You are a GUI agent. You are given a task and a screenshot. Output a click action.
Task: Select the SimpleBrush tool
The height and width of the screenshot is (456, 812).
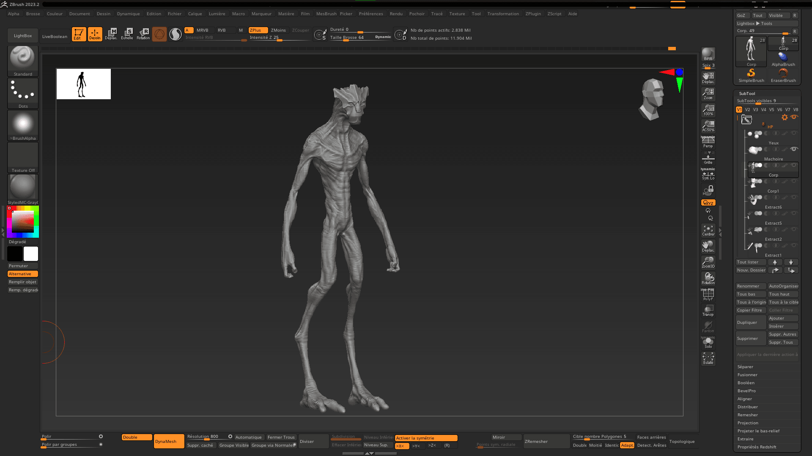click(751, 76)
